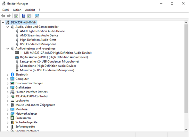The image size is (189, 137).
Task: Click the Druckwarteschlangen printer icon
Action: click(x=12, y=83)
